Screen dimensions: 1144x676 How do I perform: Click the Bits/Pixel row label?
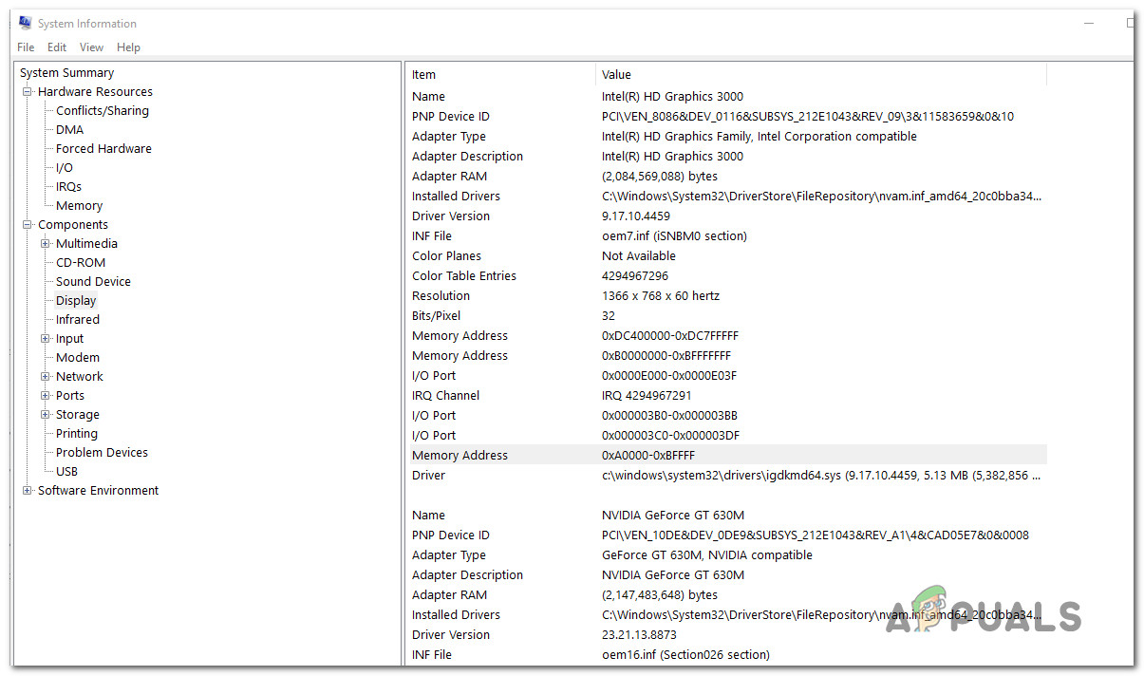[x=436, y=316]
